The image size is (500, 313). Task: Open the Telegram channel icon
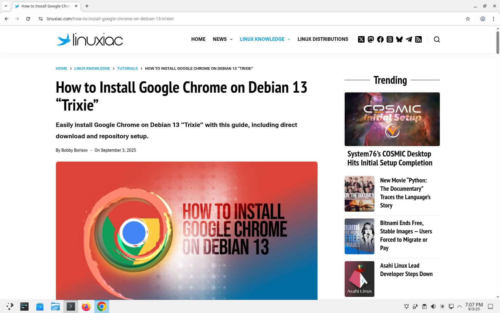[x=409, y=39]
